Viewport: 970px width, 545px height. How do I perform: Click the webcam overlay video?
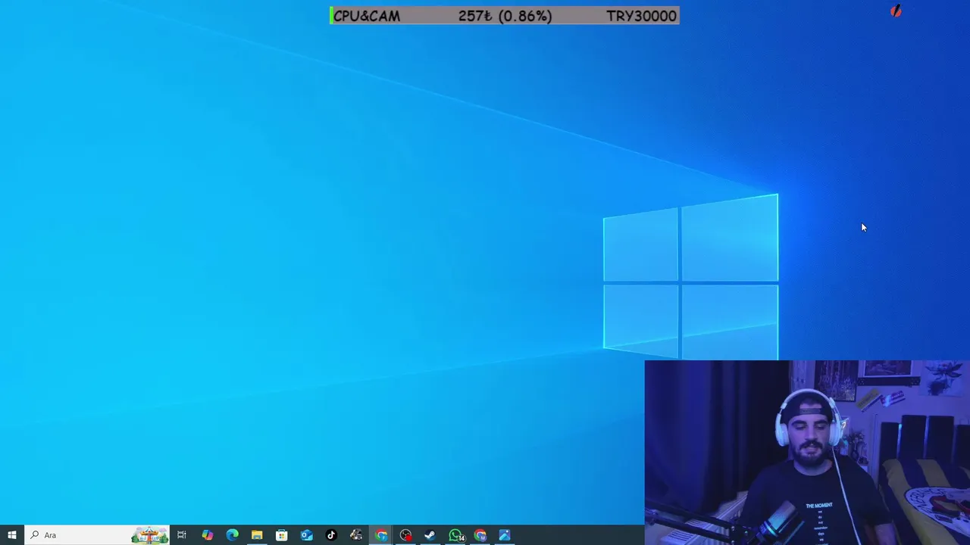click(807, 452)
